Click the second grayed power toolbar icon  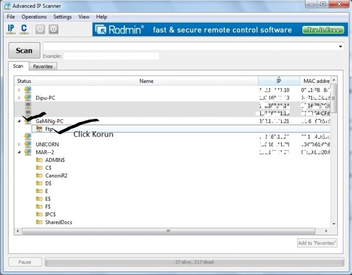tap(54, 29)
